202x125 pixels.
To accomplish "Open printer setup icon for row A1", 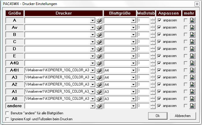I will pyautogui.click(x=99, y=91).
